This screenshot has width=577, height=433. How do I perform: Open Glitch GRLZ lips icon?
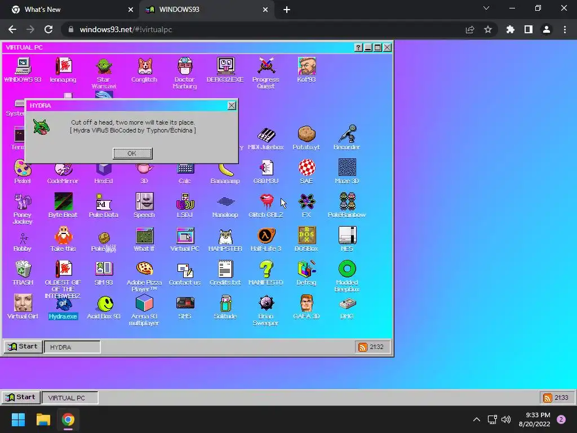point(266,202)
